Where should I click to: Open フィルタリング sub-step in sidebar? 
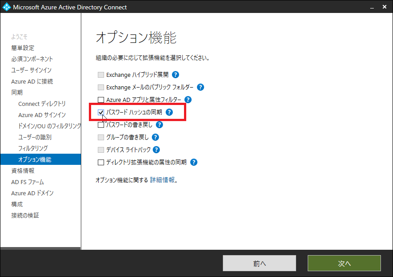(x=33, y=148)
